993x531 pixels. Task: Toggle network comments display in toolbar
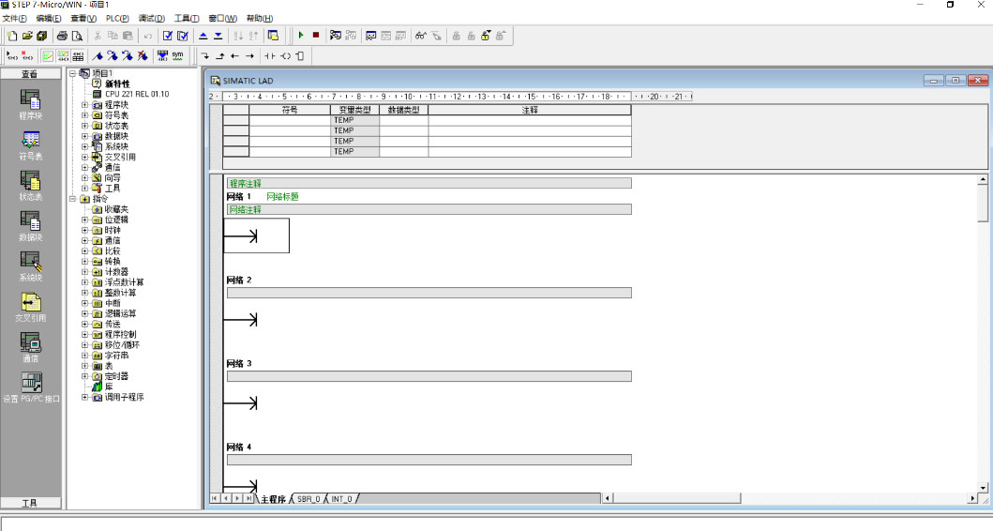pos(63,56)
